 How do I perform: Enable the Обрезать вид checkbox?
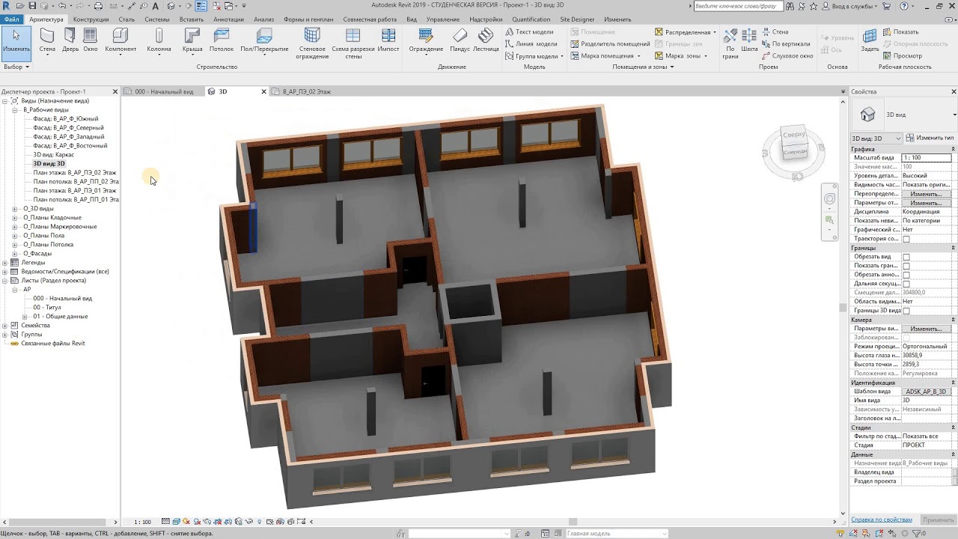(906, 257)
